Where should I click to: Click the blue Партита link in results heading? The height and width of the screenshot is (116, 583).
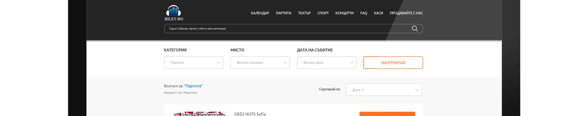[x=193, y=86]
